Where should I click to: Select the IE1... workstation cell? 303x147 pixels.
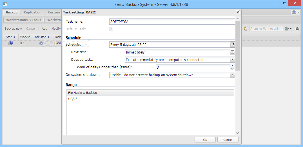coord(24,43)
